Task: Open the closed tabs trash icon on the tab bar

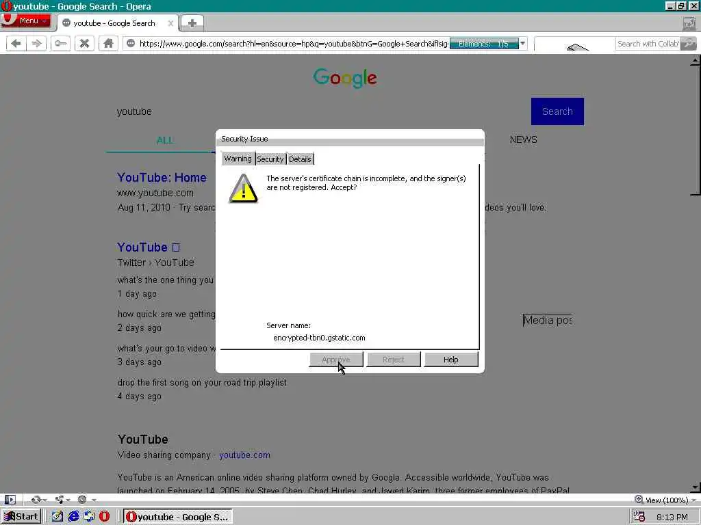Action: click(689, 24)
